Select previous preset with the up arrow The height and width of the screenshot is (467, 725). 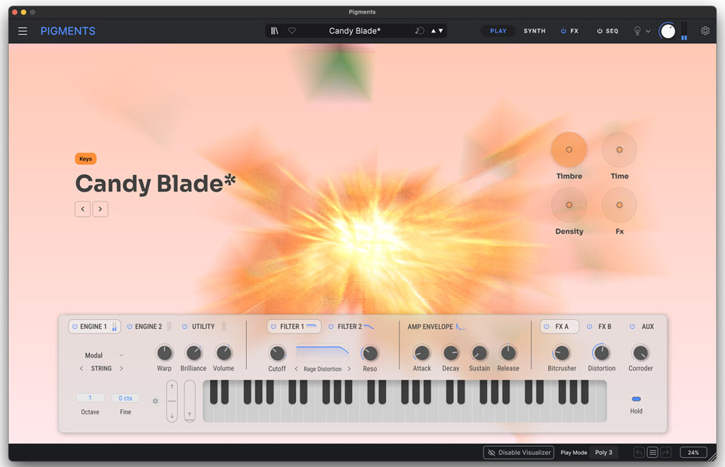click(433, 31)
